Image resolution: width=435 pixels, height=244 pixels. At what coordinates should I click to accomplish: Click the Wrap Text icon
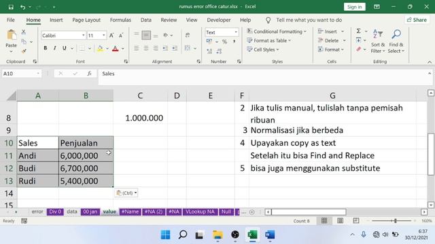[188, 35]
